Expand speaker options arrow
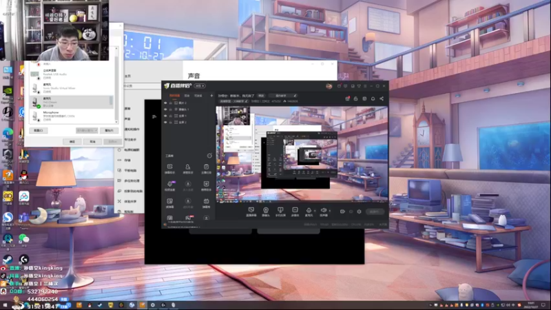The height and width of the screenshot is (310, 551). (330, 211)
